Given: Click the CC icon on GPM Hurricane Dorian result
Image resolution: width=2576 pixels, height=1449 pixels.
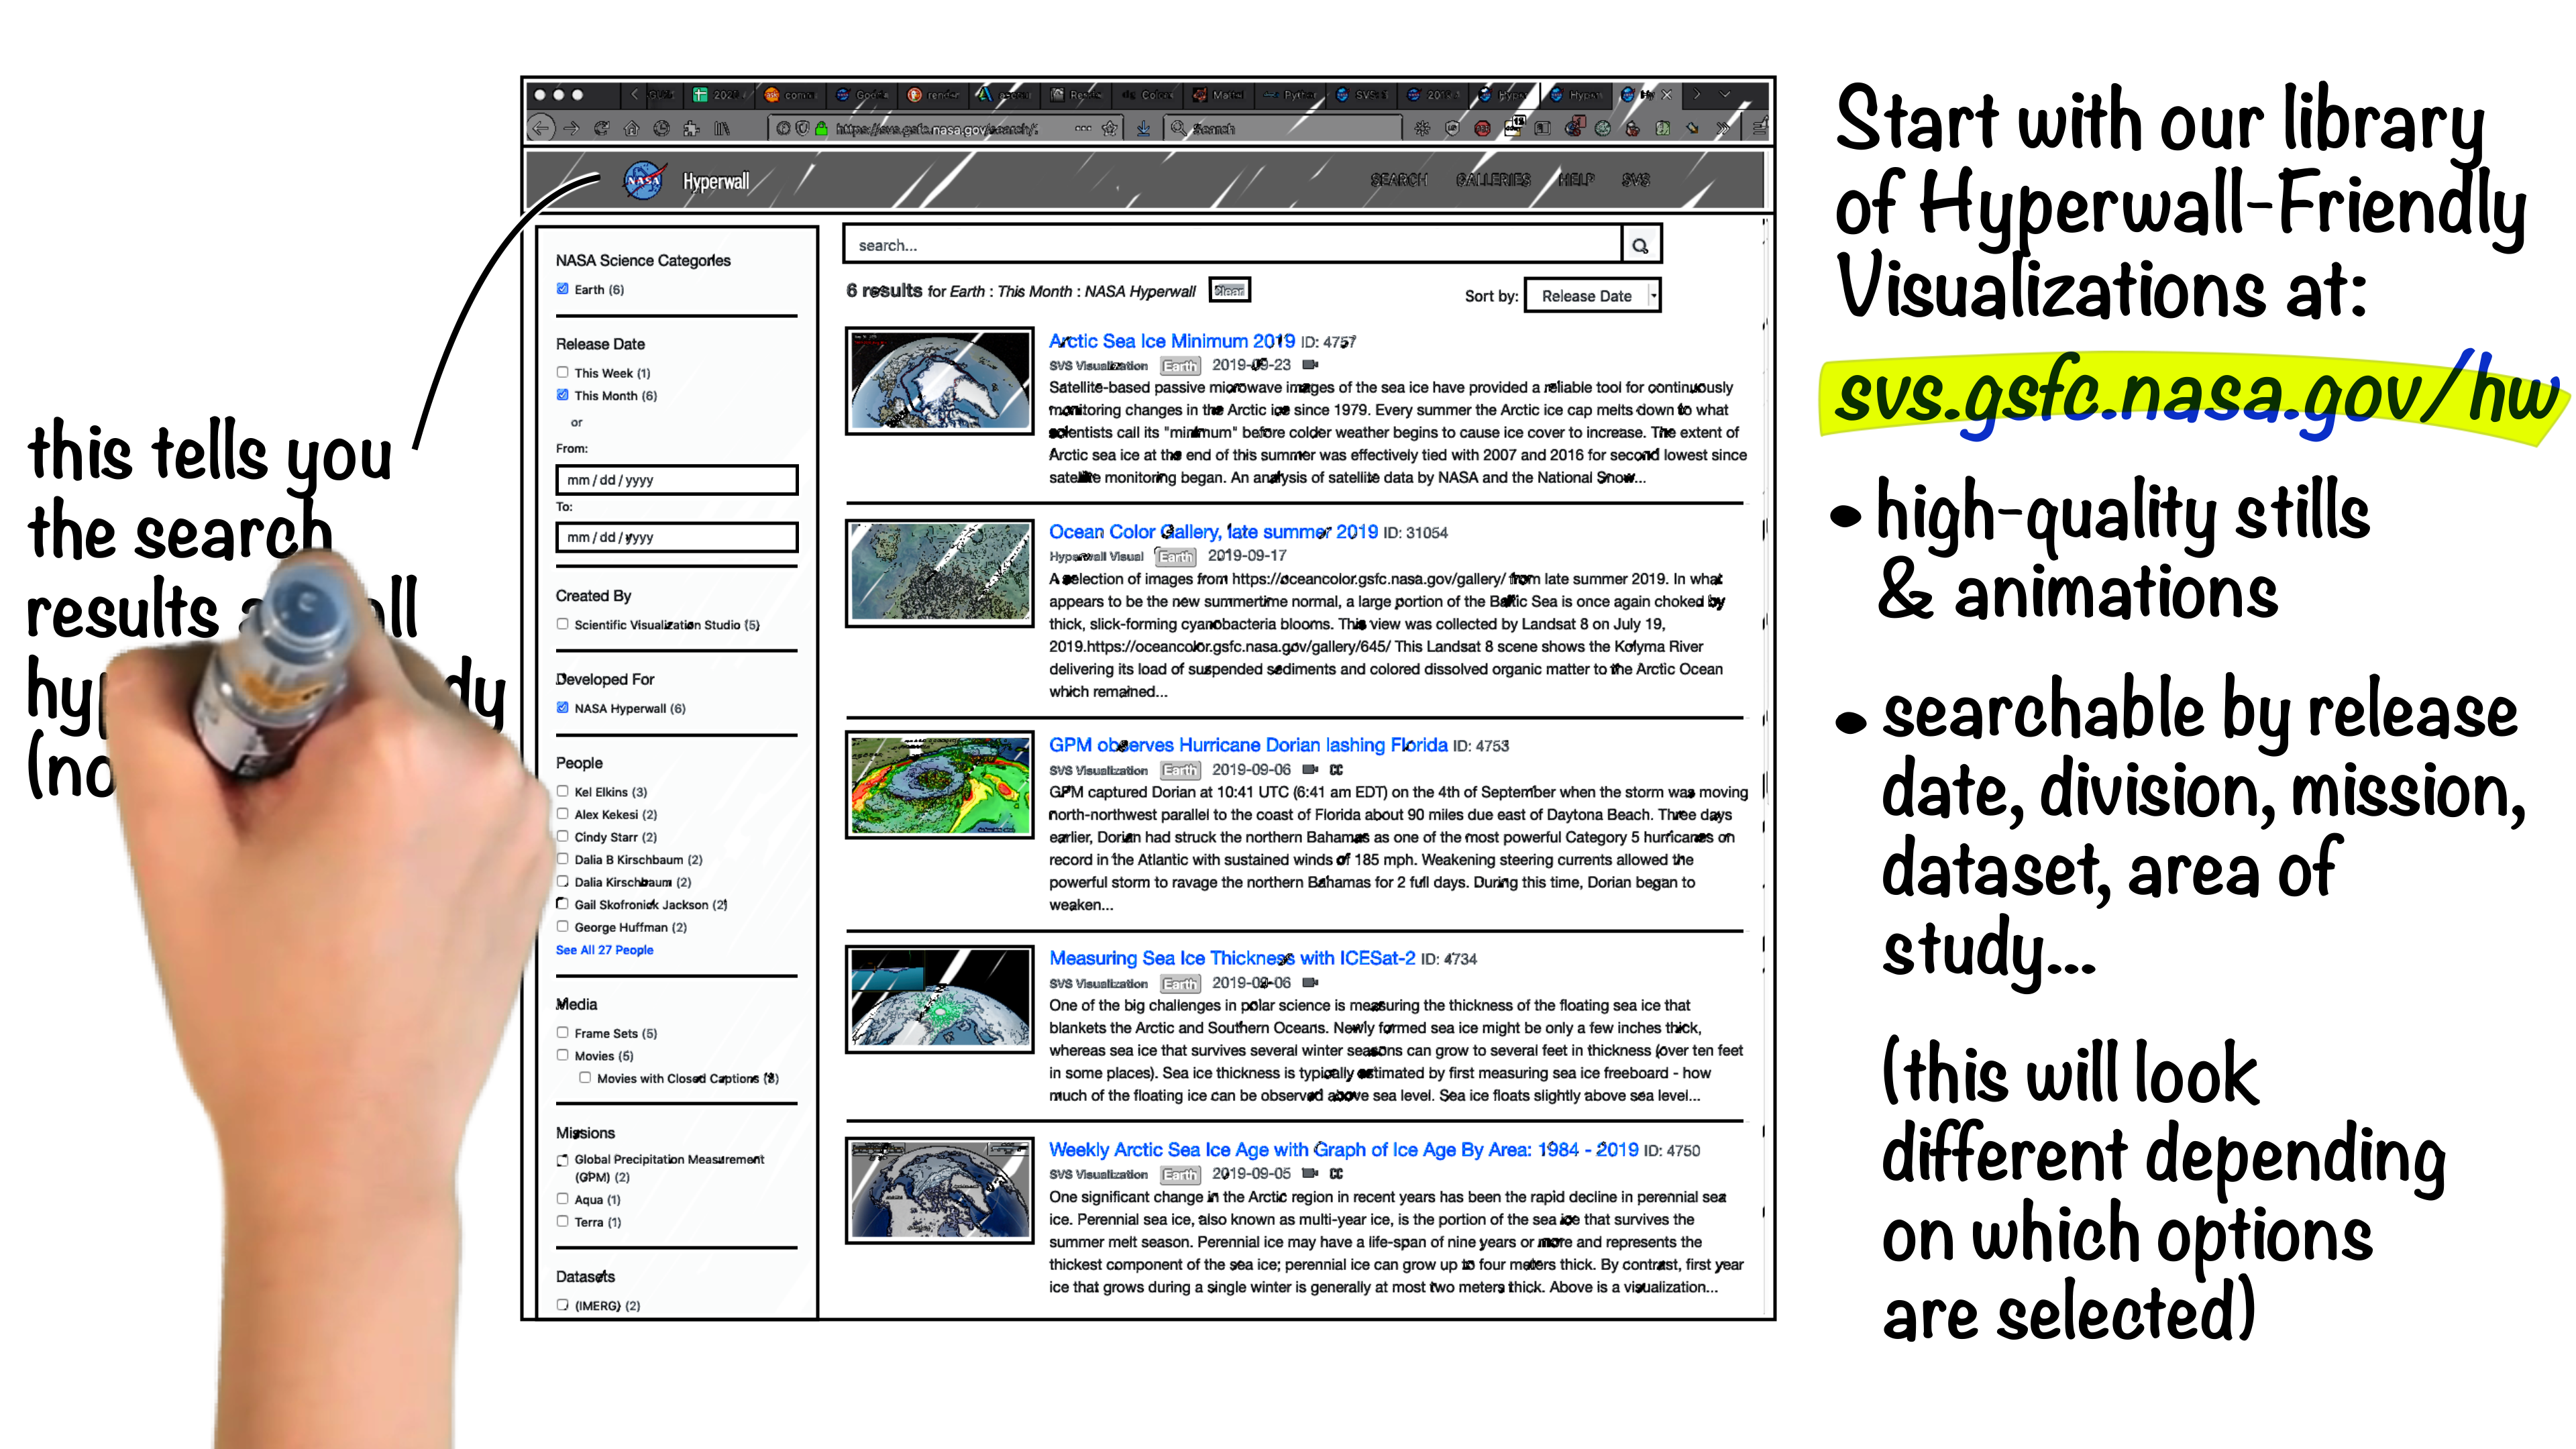Looking at the screenshot, I should pyautogui.click(x=1336, y=770).
